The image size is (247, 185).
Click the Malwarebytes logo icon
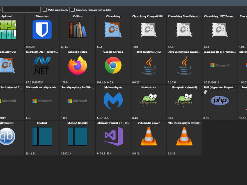point(113,101)
